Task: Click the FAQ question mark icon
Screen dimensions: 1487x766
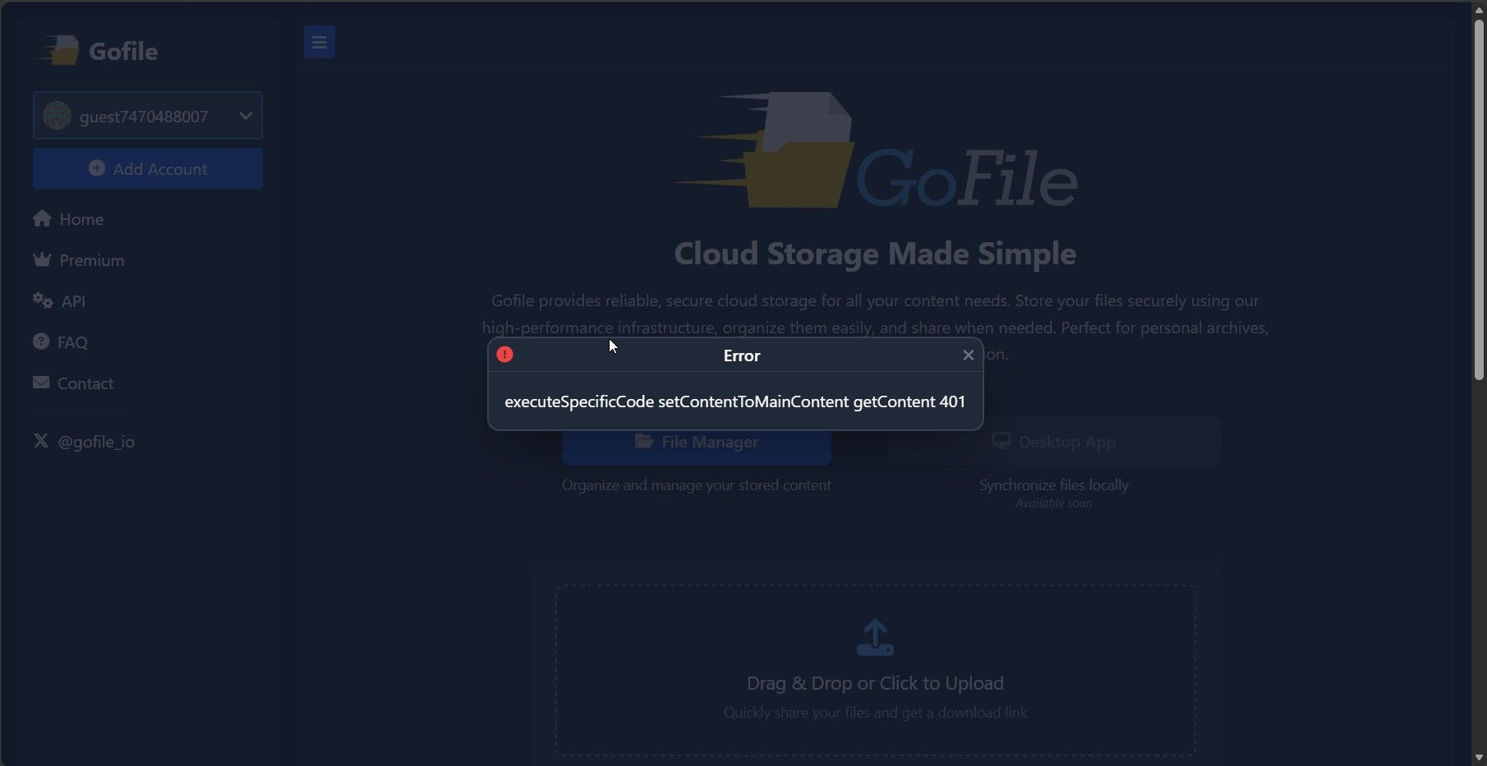Action: coord(41,342)
